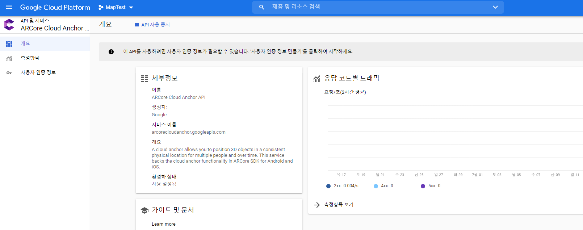583x230 pixels.
Task: Click the ARCore API purple logo icon
Action: [9, 25]
